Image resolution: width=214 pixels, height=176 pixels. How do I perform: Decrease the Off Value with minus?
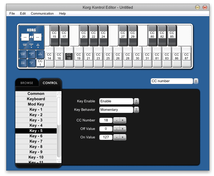(117, 129)
